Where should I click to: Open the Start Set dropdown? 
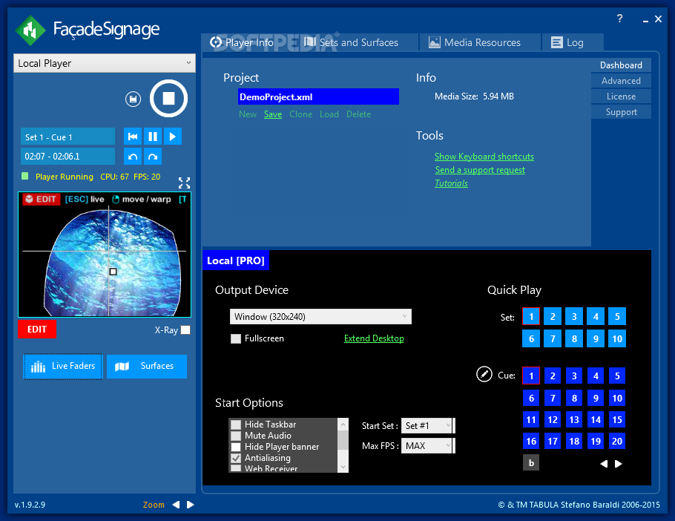pos(427,426)
